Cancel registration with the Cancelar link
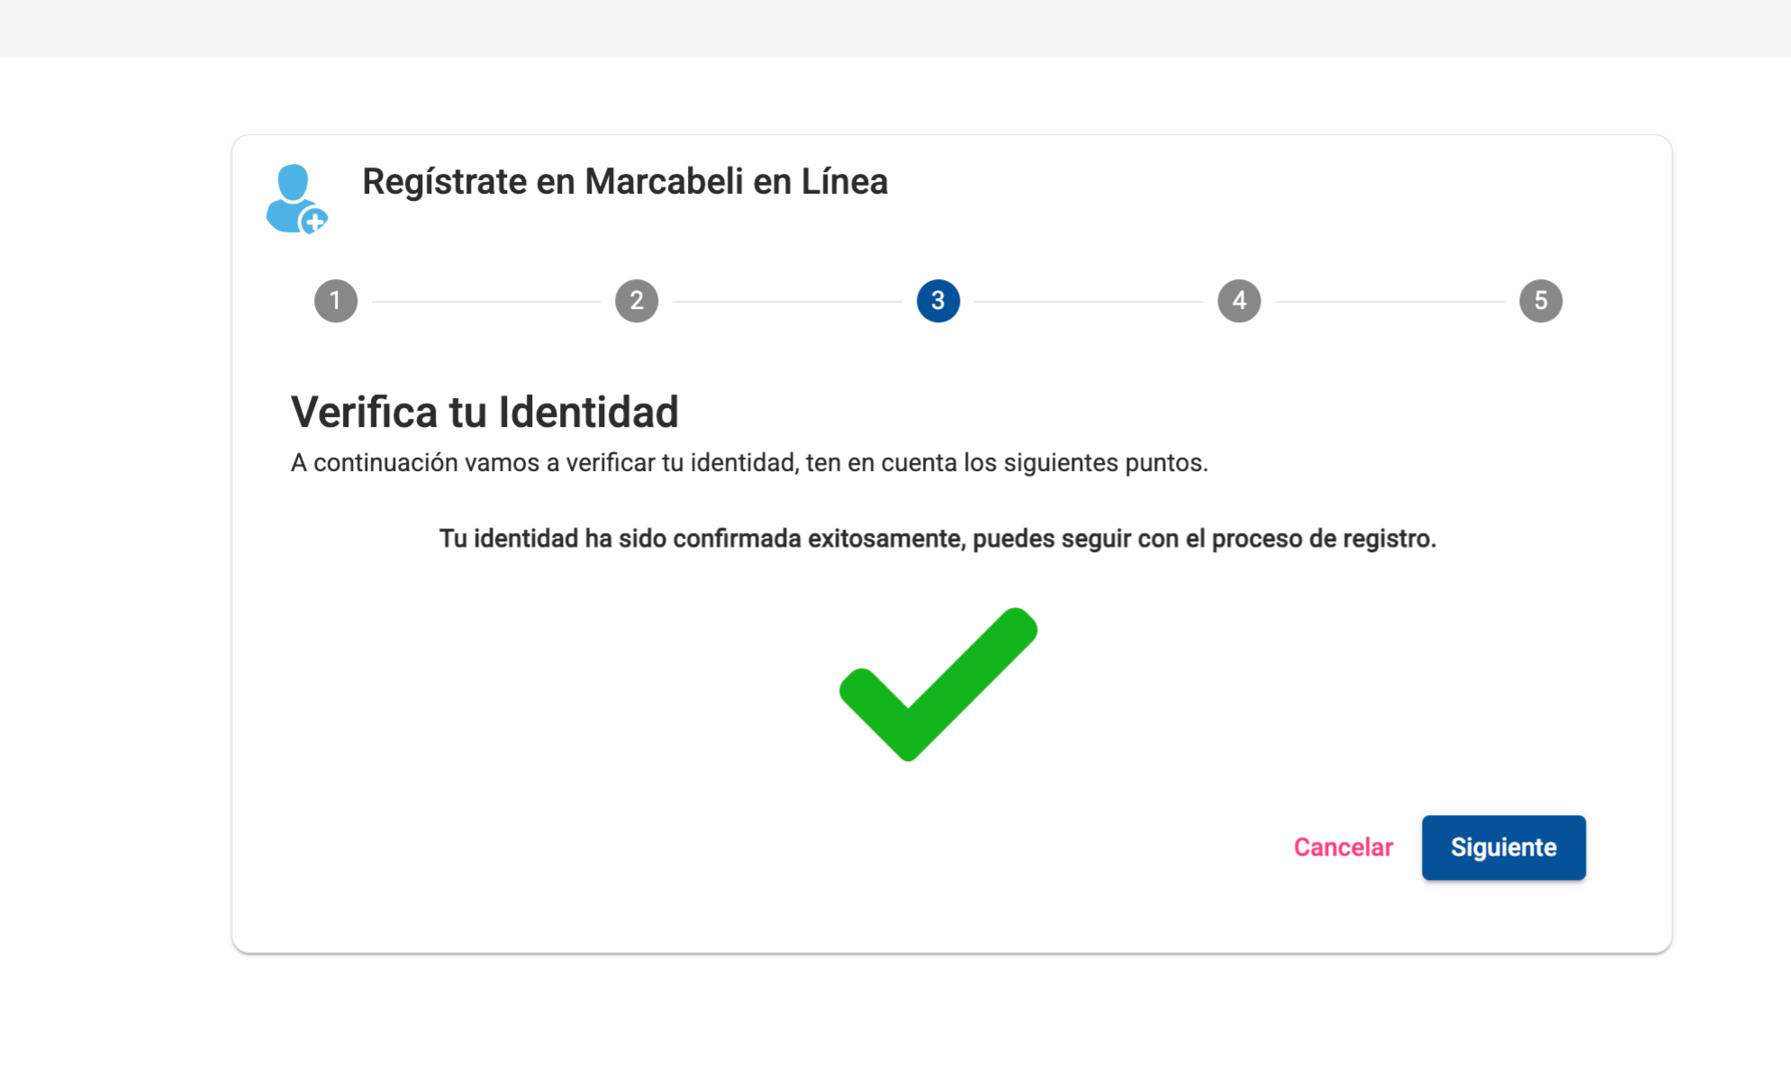The width and height of the screenshot is (1791, 1079). point(1343,848)
